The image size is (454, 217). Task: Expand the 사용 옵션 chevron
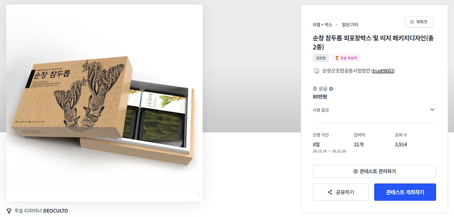pos(432,110)
